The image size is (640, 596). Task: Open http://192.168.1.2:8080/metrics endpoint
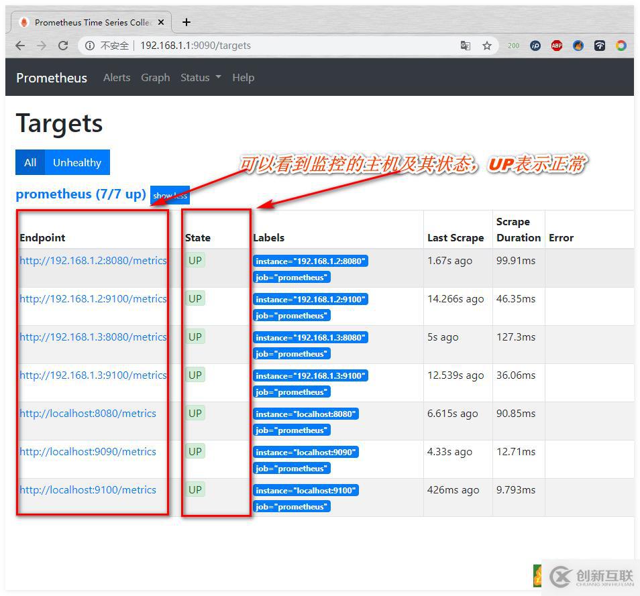[93, 260]
